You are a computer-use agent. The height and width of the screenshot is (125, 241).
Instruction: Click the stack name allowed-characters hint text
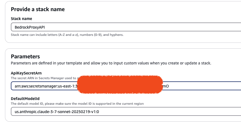pyautogui.click(x=67, y=35)
